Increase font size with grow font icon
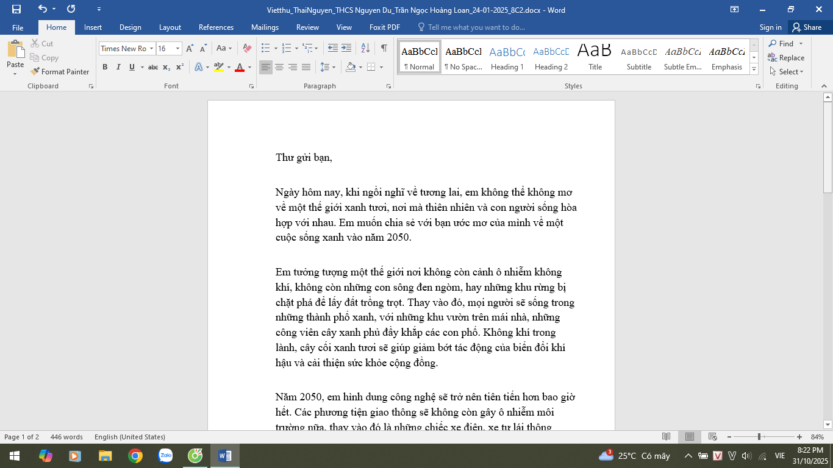 coord(190,48)
